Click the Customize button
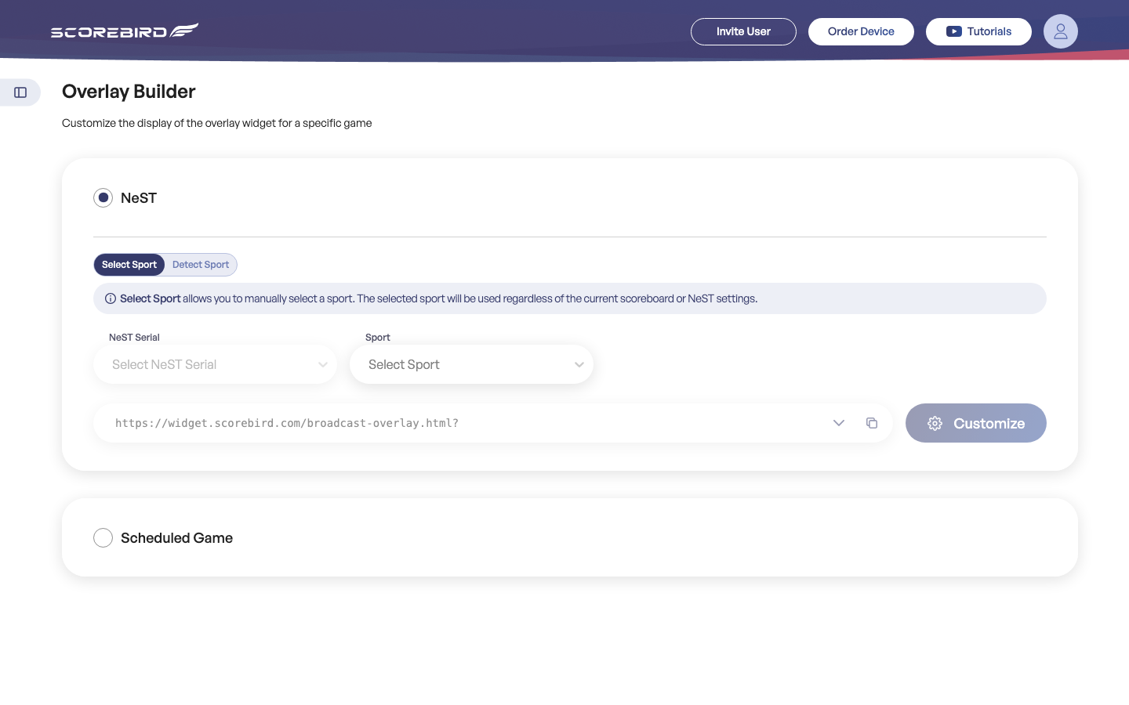The height and width of the screenshot is (705, 1129). pos(975,423)
